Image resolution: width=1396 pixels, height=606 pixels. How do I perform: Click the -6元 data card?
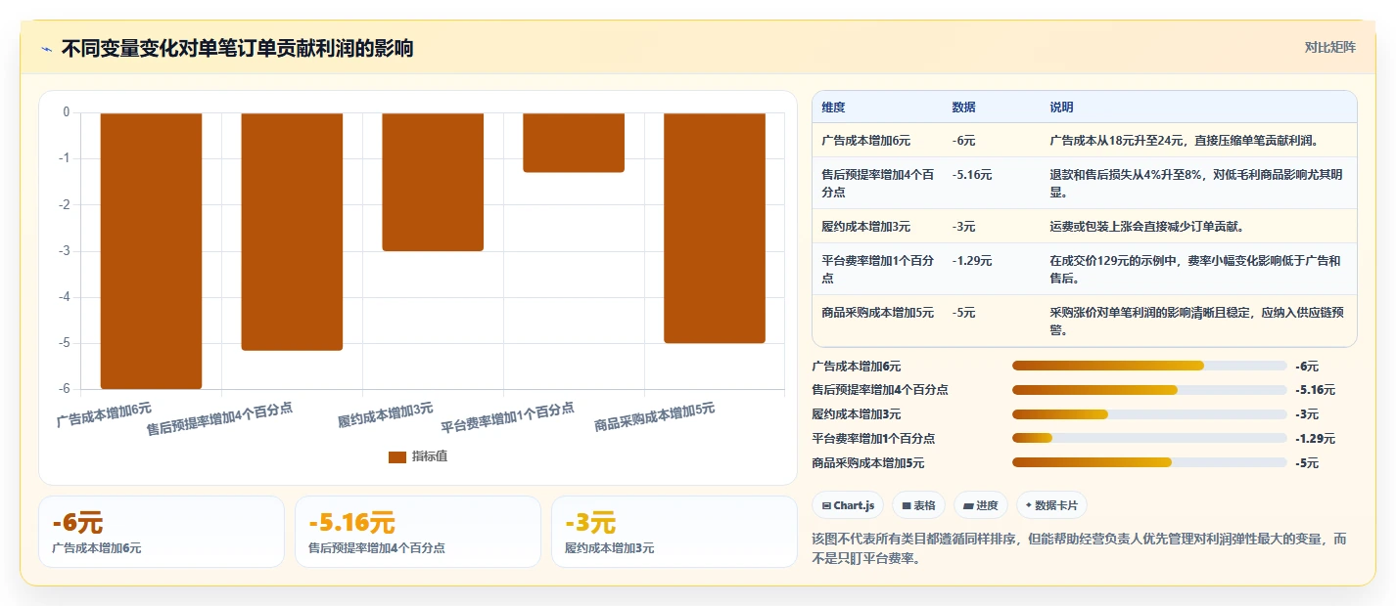162,532
